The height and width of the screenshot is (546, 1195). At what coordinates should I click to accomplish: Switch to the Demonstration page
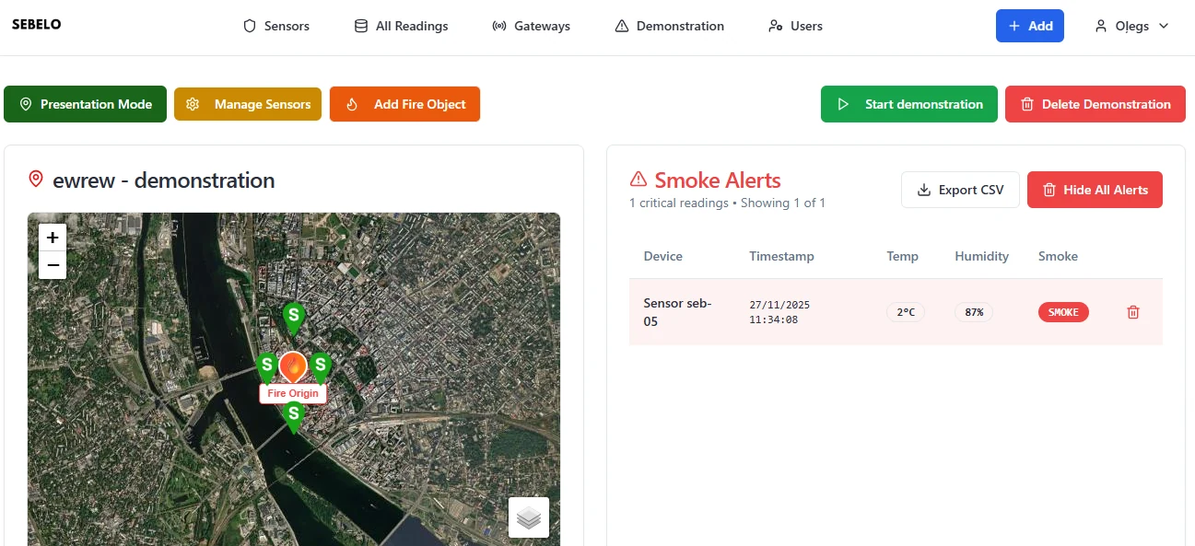tap(669, 26)
